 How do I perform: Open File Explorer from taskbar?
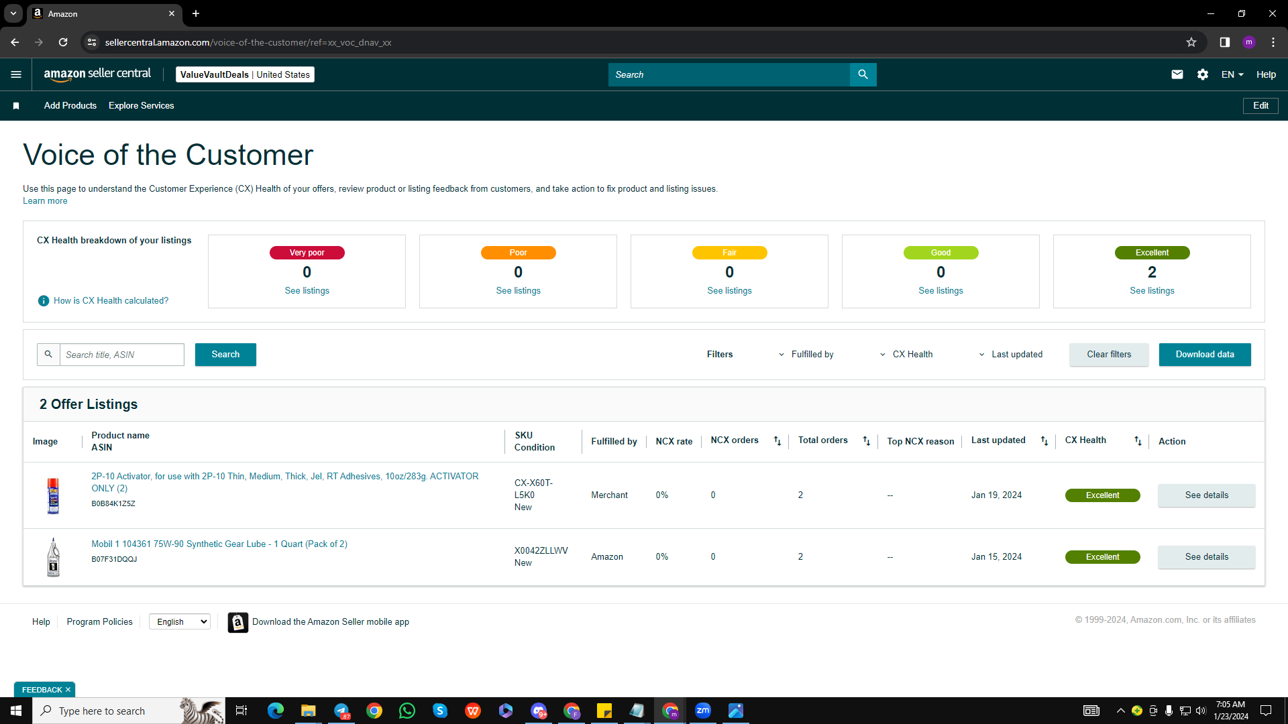click(309, 711)
